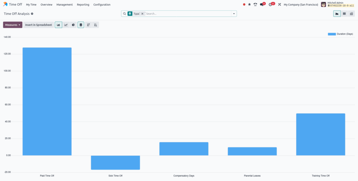Image resolution: width=358 pixels, height=181 pixels.
Task: Click the Duration (Days) legend swatch
Action: coord(331,34)
